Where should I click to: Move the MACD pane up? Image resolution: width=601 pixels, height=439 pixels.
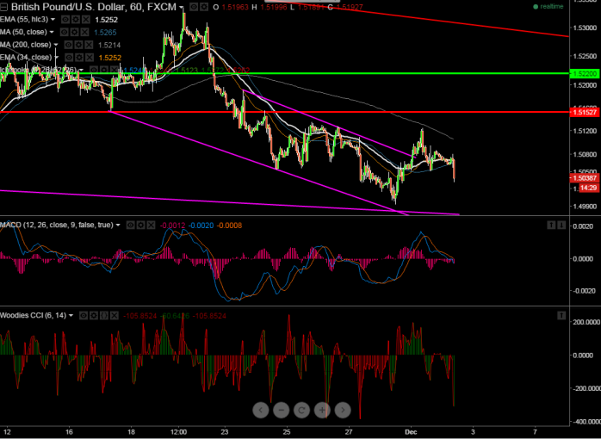[551, 226]
